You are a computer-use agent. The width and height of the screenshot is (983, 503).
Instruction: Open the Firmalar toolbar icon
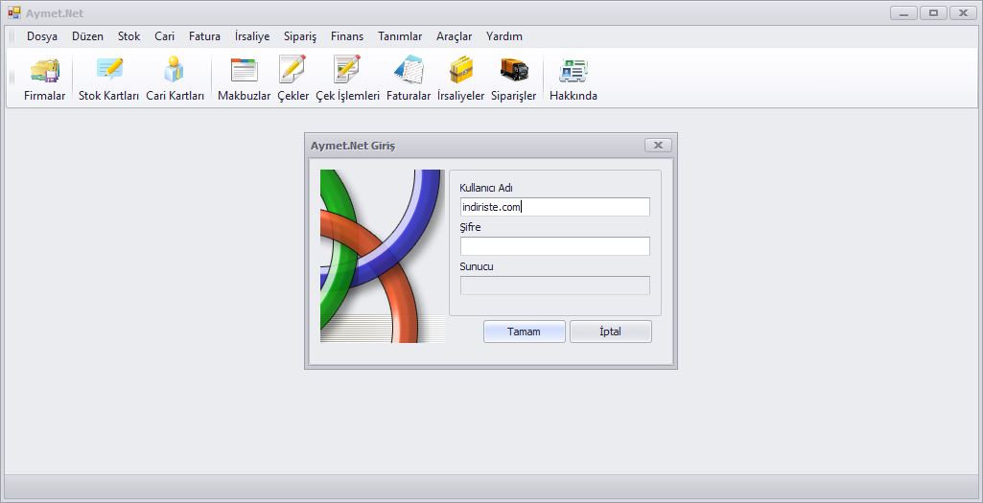44,79
